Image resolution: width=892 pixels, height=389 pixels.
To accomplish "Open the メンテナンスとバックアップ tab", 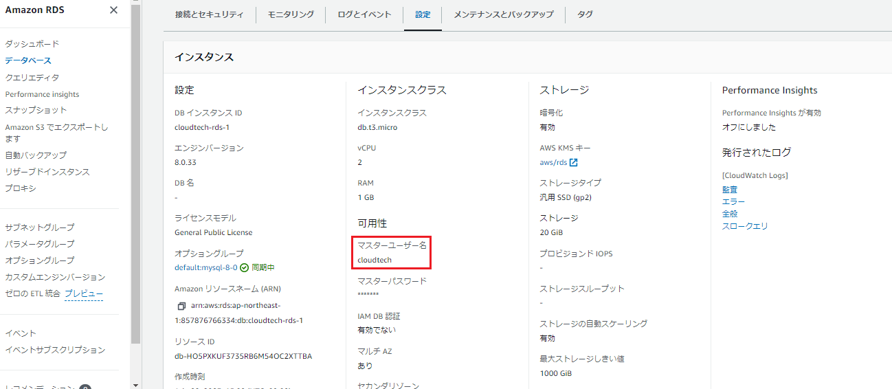I will click(x=503, y=14).
